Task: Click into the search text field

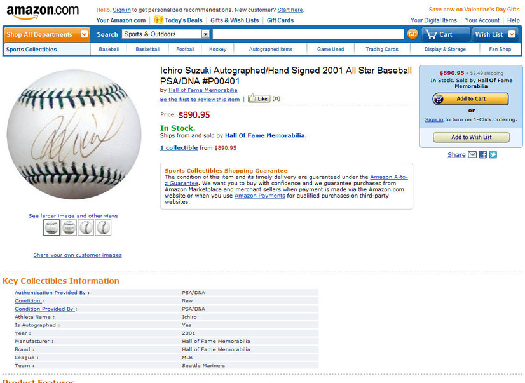Action: pos(308,34)
